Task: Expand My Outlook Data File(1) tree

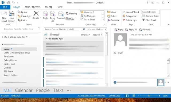Action: point(2,37)
